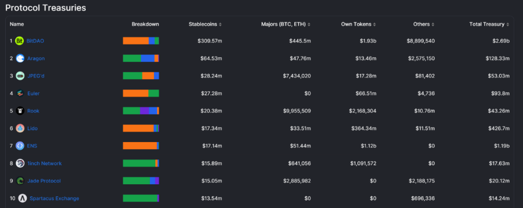
Task: Click Jade Protocol breakdown bar
Action: pyautogui.click(x=141, y=181)
